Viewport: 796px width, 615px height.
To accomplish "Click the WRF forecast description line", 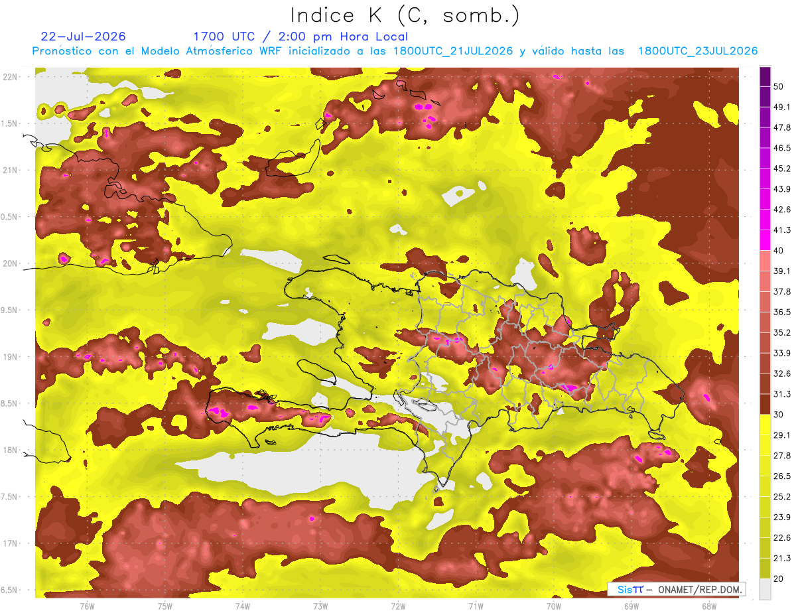I will tap(395, 51).
